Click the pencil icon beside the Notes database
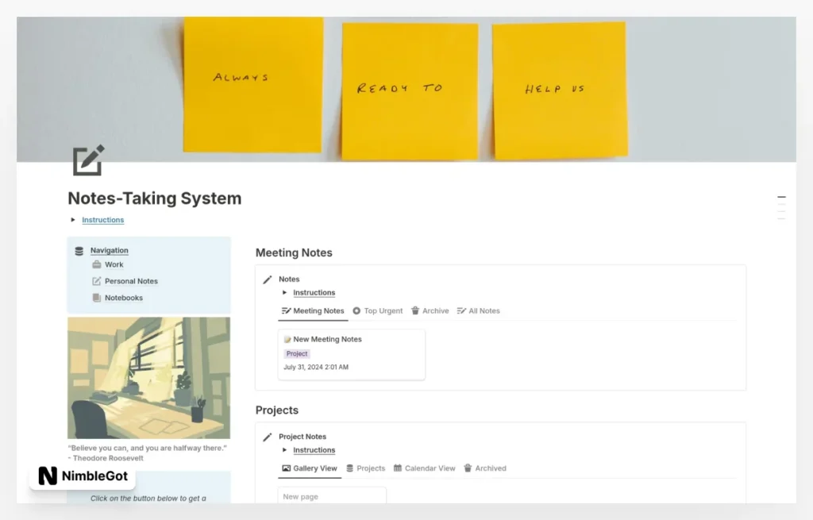The image size is (813, 520). (268, 278)
